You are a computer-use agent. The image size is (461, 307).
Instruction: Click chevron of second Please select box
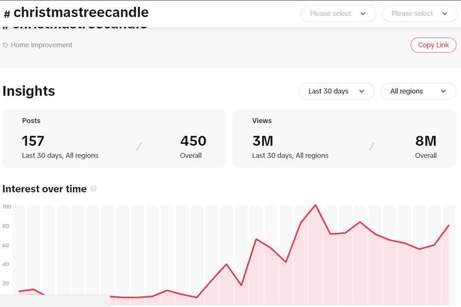click(x=444, y=14)
